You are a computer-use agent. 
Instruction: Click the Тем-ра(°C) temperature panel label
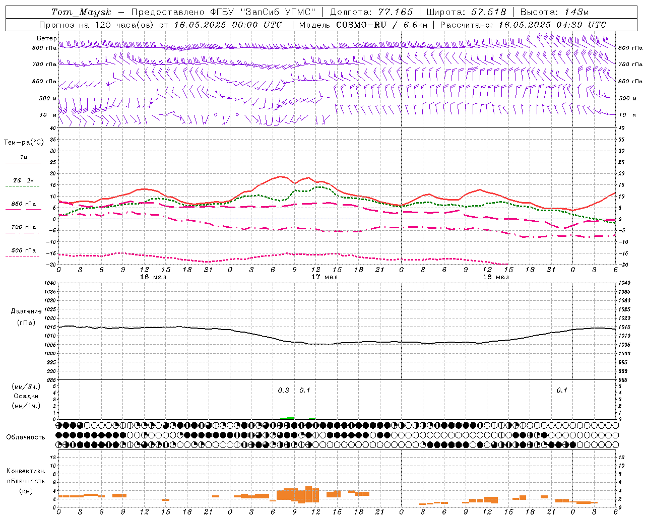click(x=24, y=143)
